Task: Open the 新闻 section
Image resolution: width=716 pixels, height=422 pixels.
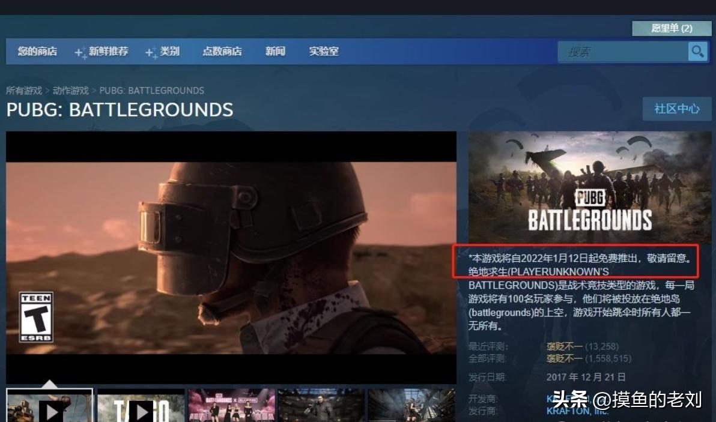Action: [x=275, y=52]
